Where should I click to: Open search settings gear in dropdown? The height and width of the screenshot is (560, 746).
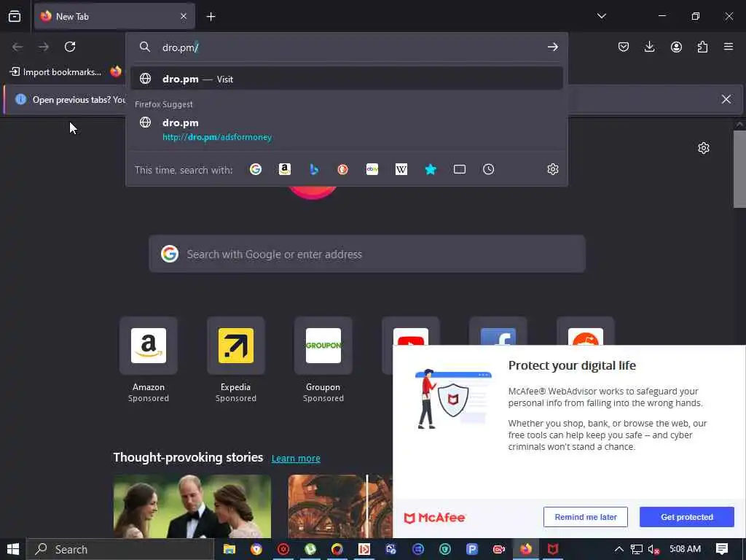[x=552, y=169]
